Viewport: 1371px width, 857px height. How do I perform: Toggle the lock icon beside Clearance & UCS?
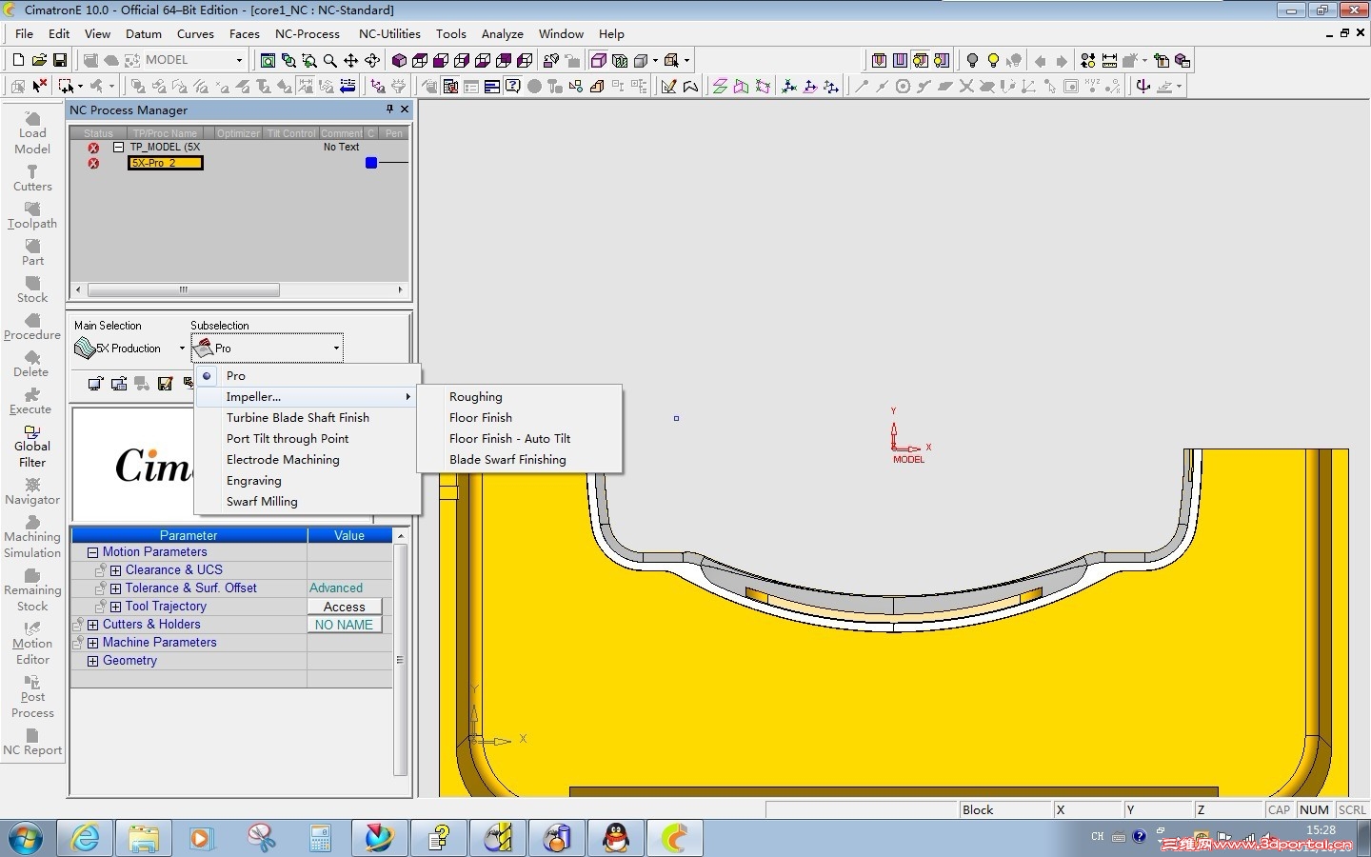(101, 570)
